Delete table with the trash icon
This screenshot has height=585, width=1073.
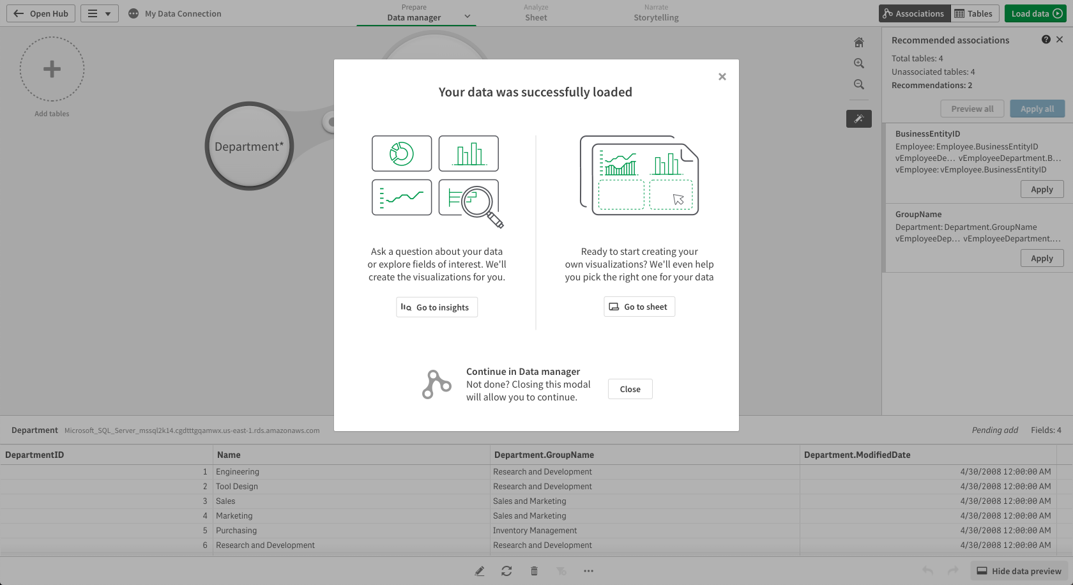tap(534, 571)
